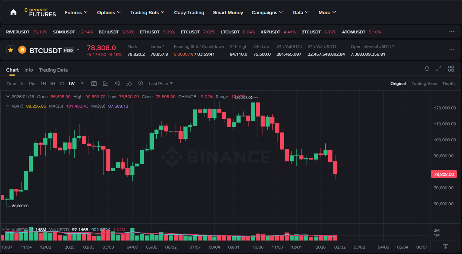Click the orange Bitcoin coin icon
This screenshot has height=254, width=462.
22,50
